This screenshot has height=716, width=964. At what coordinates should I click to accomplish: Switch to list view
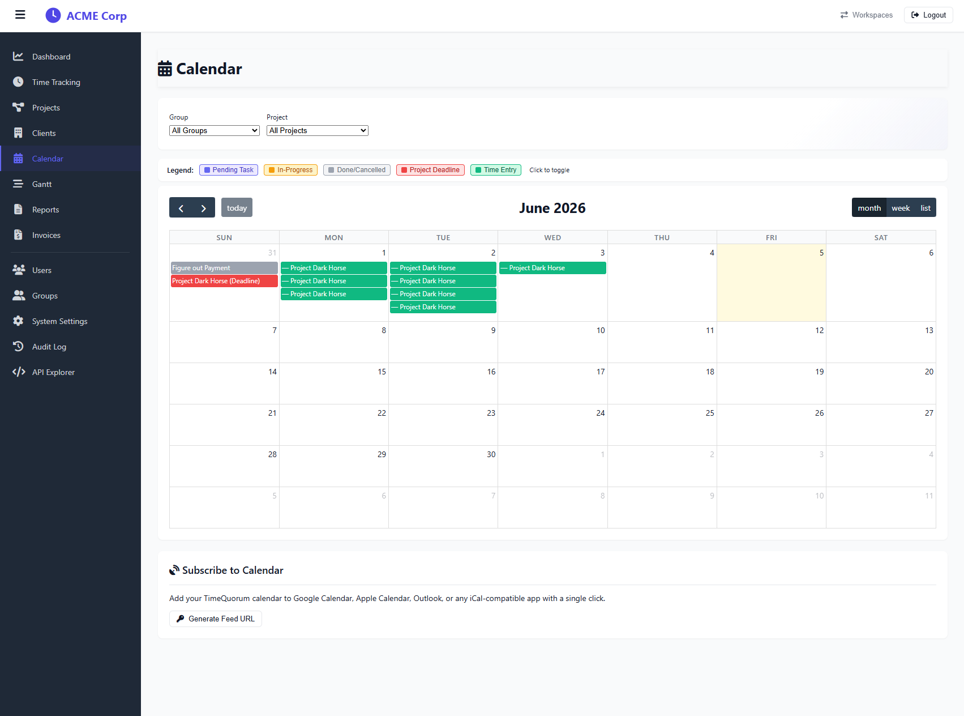click(926, 208)
